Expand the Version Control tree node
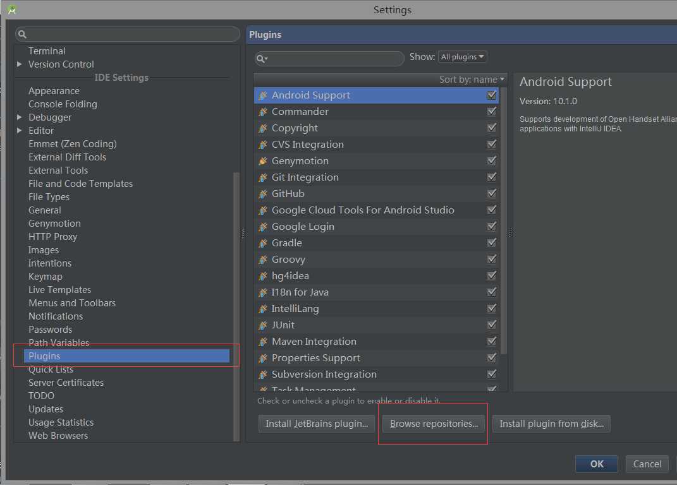Screen dimensions: 677x485 tap(20, 64)
